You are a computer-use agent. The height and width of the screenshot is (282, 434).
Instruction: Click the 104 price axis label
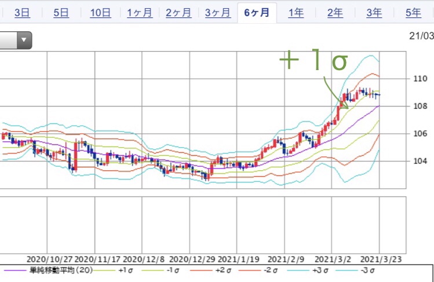[420, 161]
